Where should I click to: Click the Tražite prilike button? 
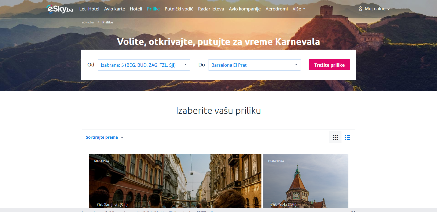pyautogui.click(x=329, y=65)
